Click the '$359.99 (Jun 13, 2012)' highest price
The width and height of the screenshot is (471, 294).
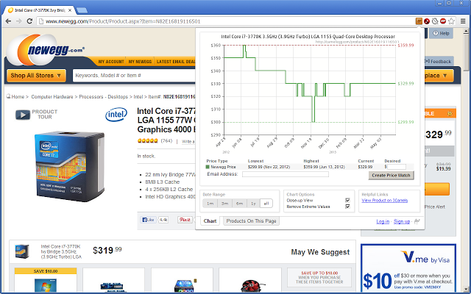click(x=324, y=167)
